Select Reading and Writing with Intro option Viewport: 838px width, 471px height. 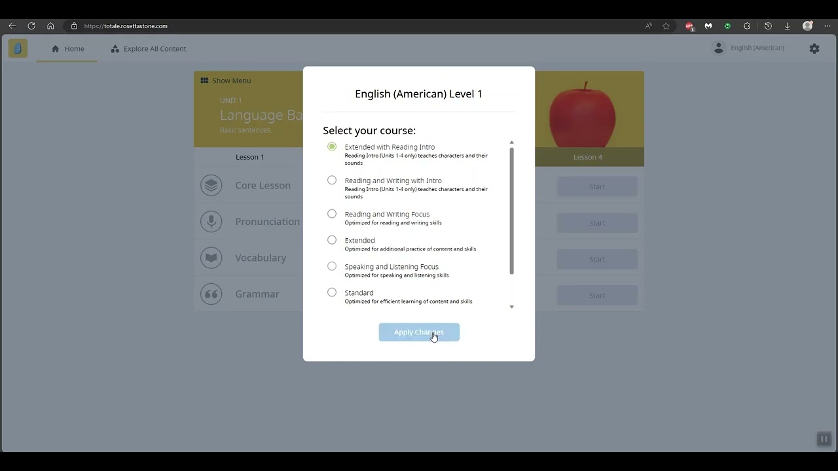(x=332, y=180)
